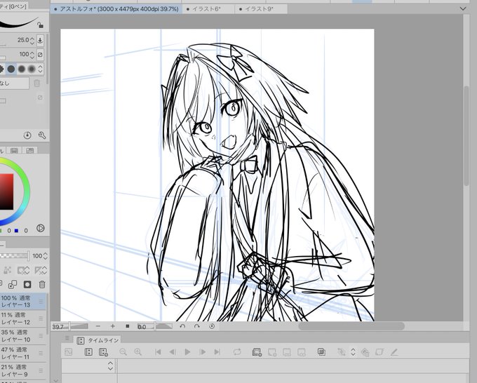
Task: Select the hard-edged jagged anti-aliasing dot
Action: click(1, 69)
